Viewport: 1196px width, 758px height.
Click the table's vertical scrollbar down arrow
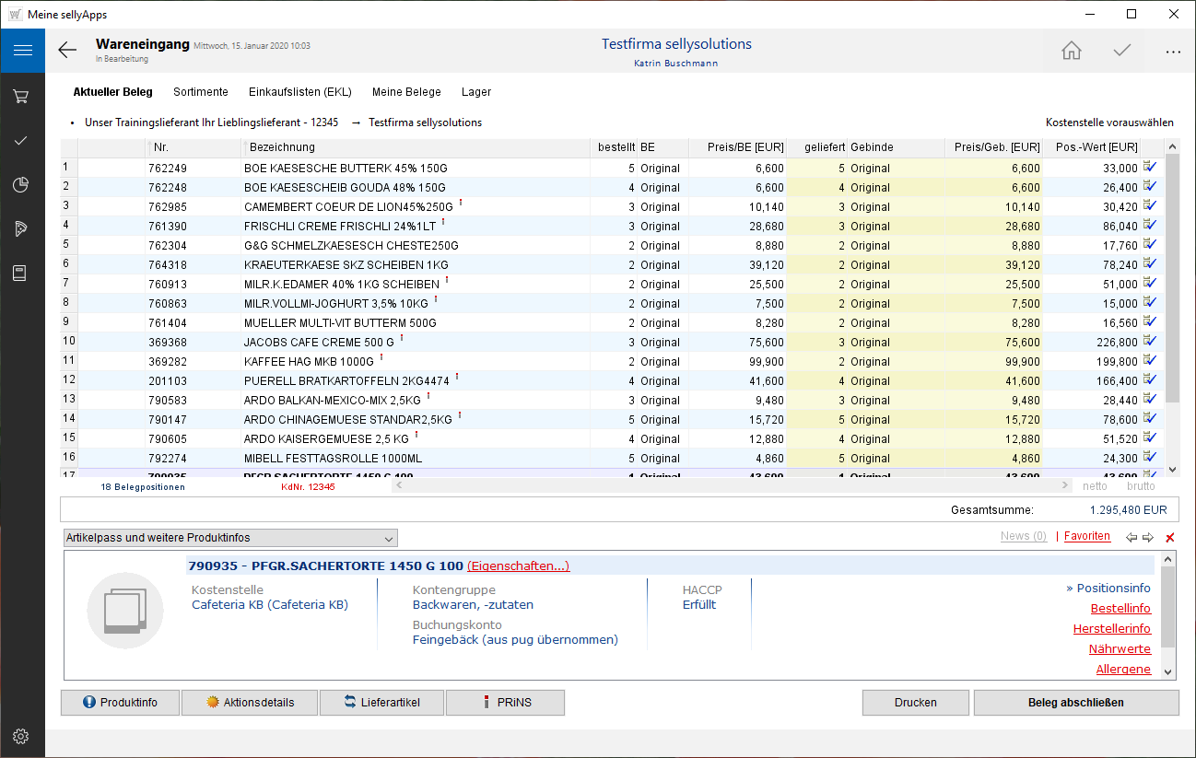click(1172, 470)
